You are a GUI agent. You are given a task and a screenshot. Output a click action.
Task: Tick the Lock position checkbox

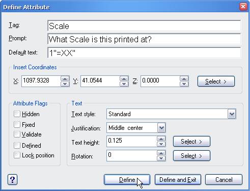click(x=17, y=155)
